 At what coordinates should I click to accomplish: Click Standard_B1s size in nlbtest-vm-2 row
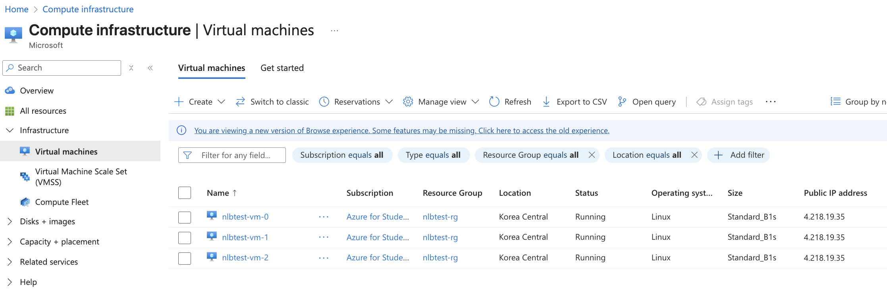click(x=752, y=258)
